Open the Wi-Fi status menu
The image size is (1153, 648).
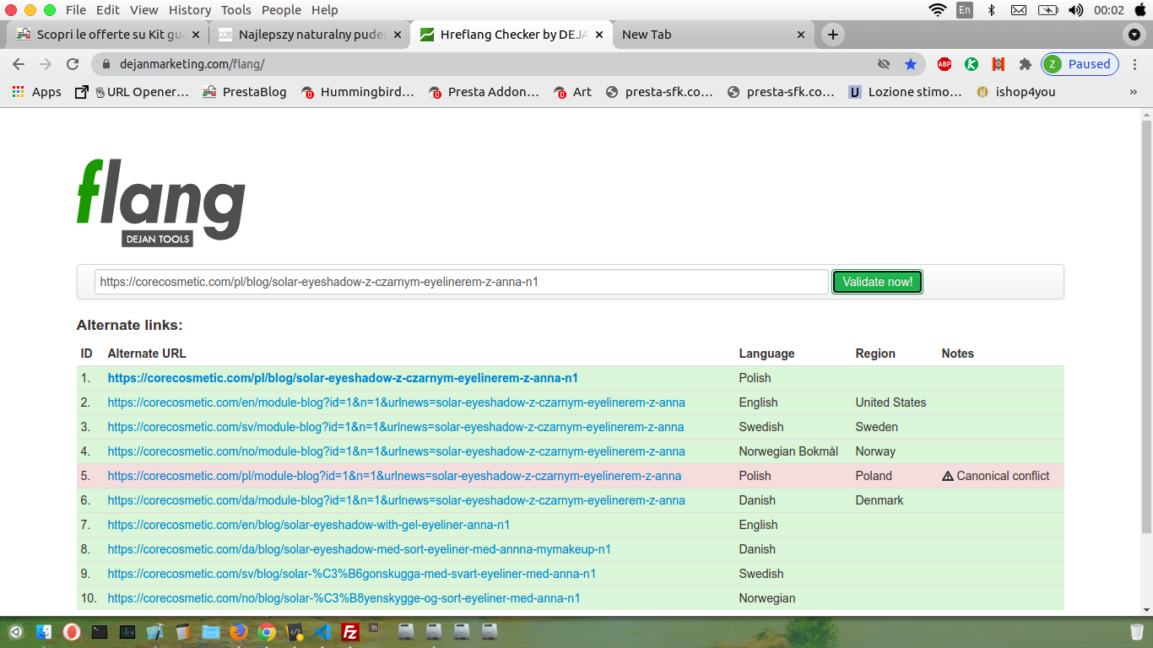(938, 10)
